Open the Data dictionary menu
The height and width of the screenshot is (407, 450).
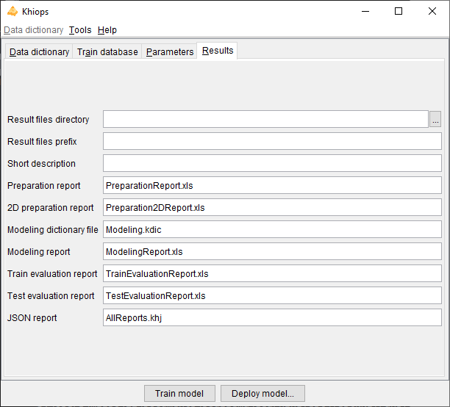[x=34, y=30]
